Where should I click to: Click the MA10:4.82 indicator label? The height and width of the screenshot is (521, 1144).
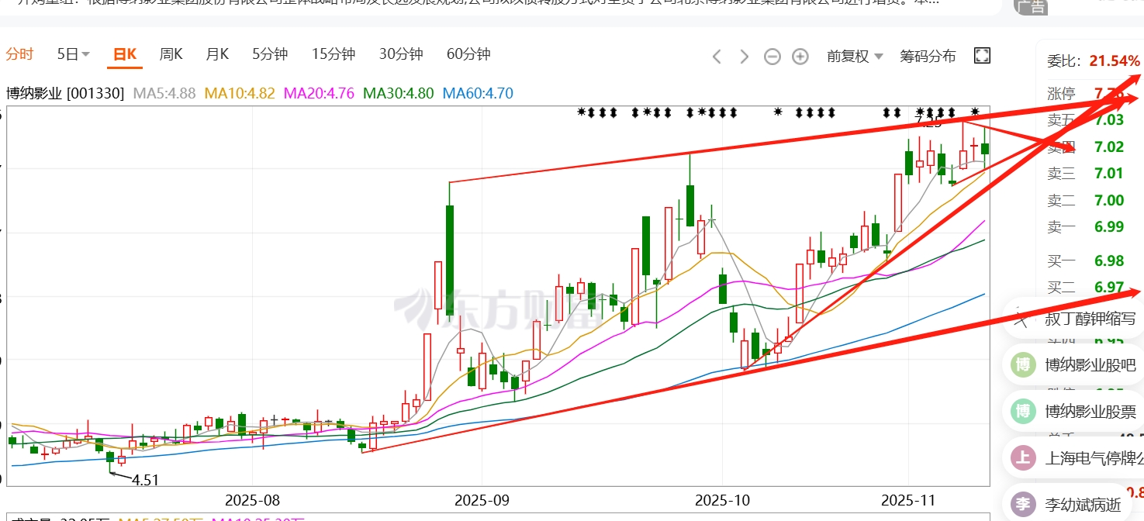(x=240, y=94)
